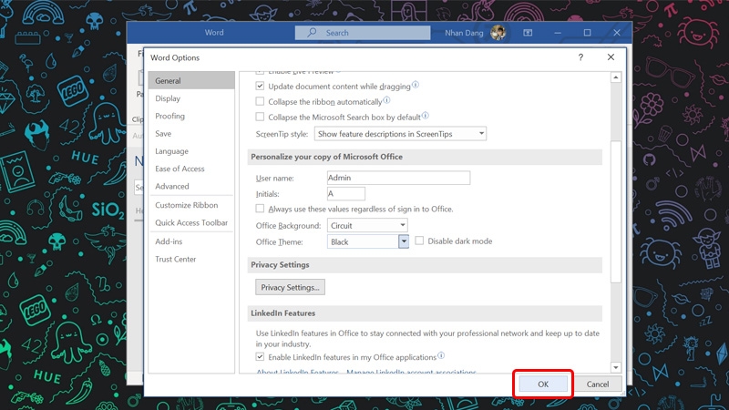Image resolution: width=729 pixels, height=410 pixels.
Task: Confirm with the OK button
Action: 543,384
